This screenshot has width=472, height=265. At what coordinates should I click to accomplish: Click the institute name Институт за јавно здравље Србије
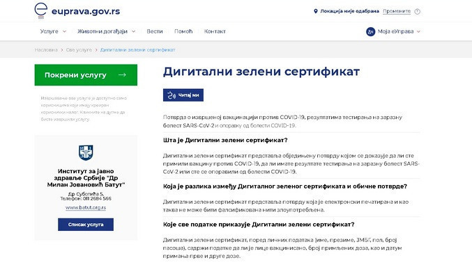pyautogui.click(x=86, y=178)
